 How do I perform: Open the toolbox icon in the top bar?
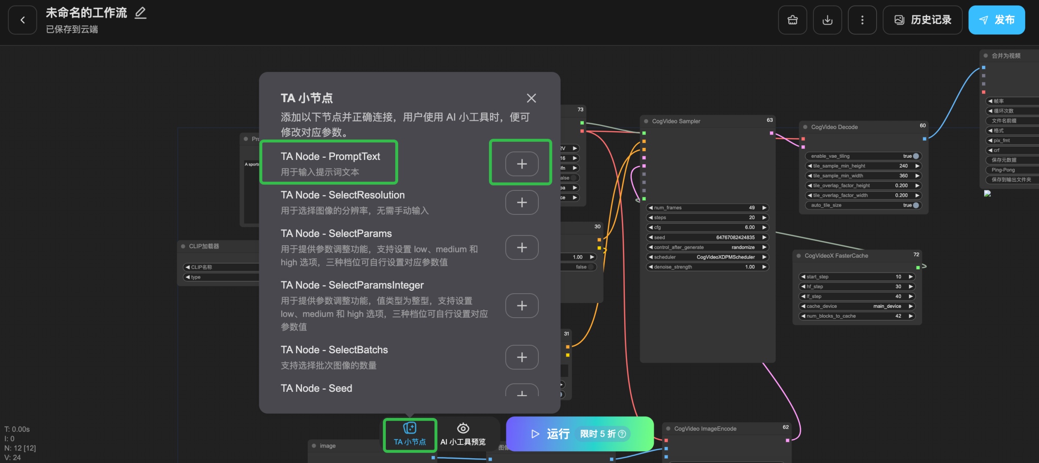[793, 20]
